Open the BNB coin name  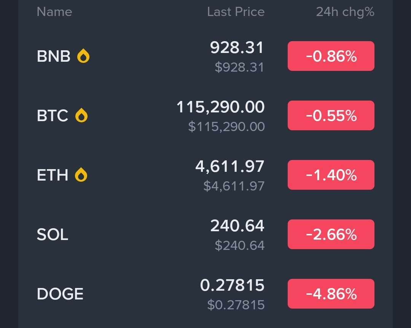(x=54, y=56)
